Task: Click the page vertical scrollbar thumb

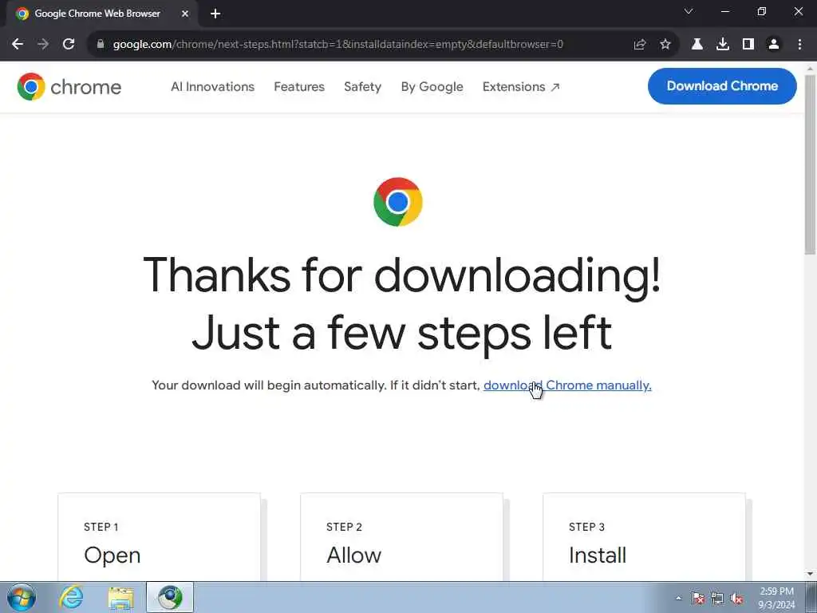Action: tap(811, 164)
